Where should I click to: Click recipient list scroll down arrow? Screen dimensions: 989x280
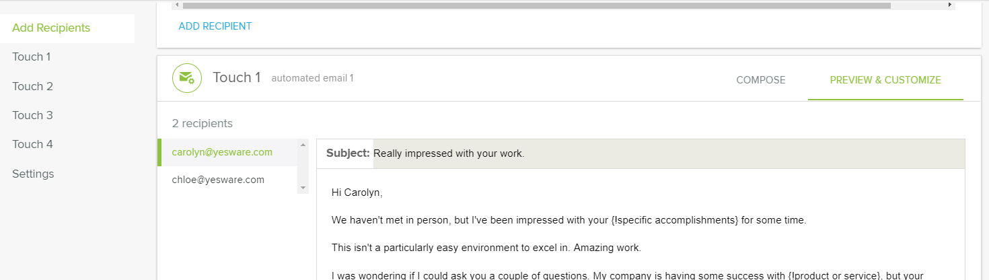[303, 188]
